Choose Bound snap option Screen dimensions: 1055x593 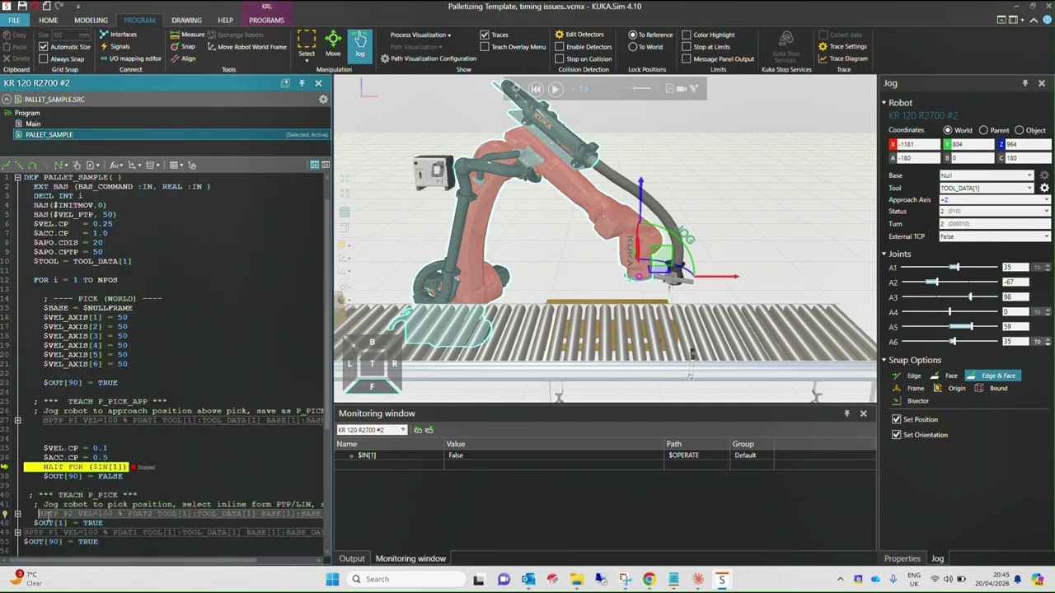(x=992, y=388)
